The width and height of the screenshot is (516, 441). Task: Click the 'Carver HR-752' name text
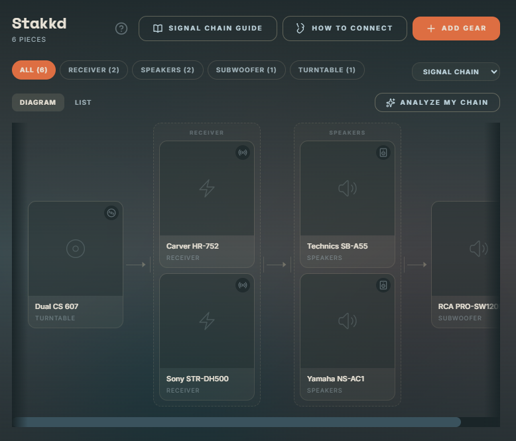tap(192, 246)
